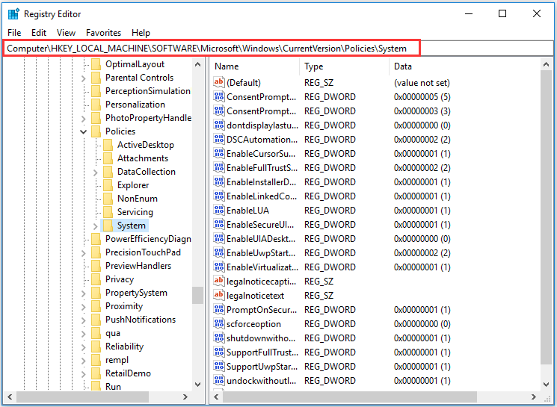Open the File menu
Viewport: 557px width, 407px height.
tap(14, 33)
